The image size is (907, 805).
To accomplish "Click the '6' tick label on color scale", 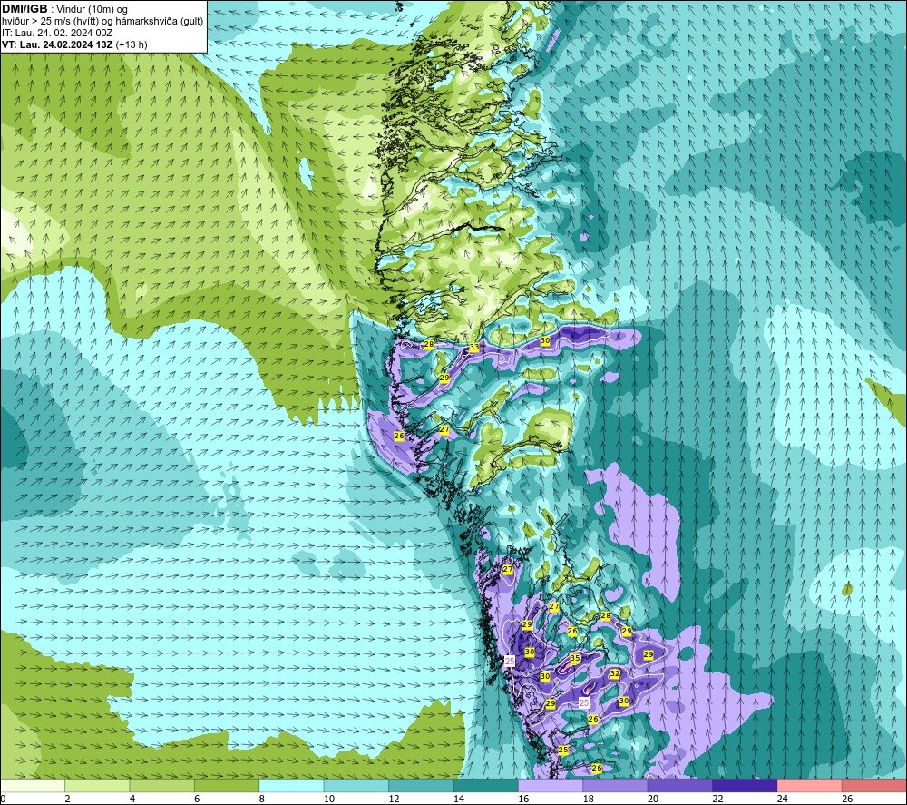I will click(197, 799).
